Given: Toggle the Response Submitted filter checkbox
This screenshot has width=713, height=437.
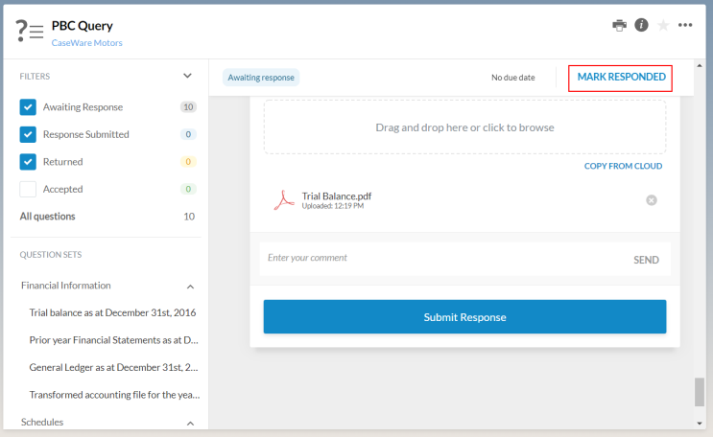Looking at the screenshot, I should coord(28,134).
